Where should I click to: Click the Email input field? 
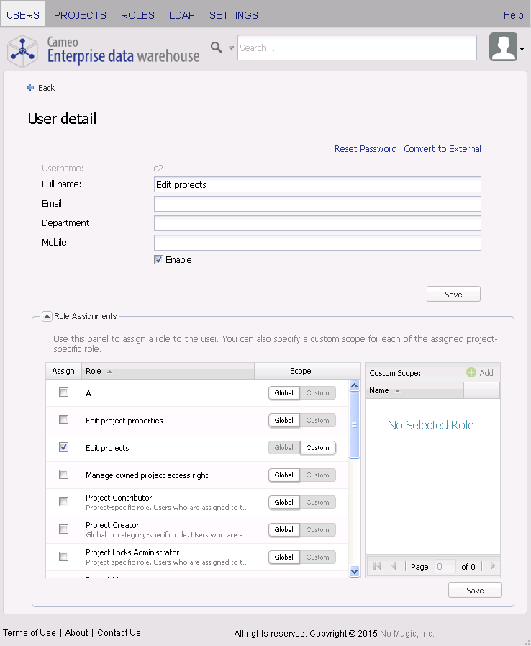click(317, 204)
